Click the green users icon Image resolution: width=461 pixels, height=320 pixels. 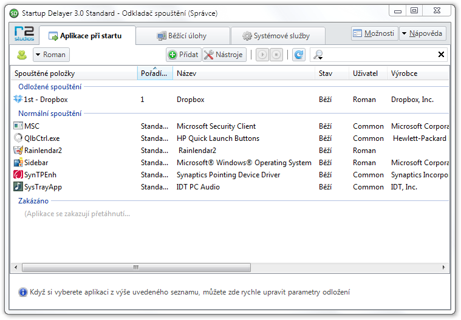[x=22, y=55]
